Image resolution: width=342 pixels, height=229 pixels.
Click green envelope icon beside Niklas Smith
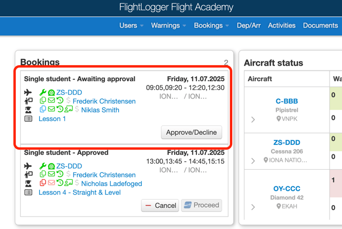pos(52,109)
